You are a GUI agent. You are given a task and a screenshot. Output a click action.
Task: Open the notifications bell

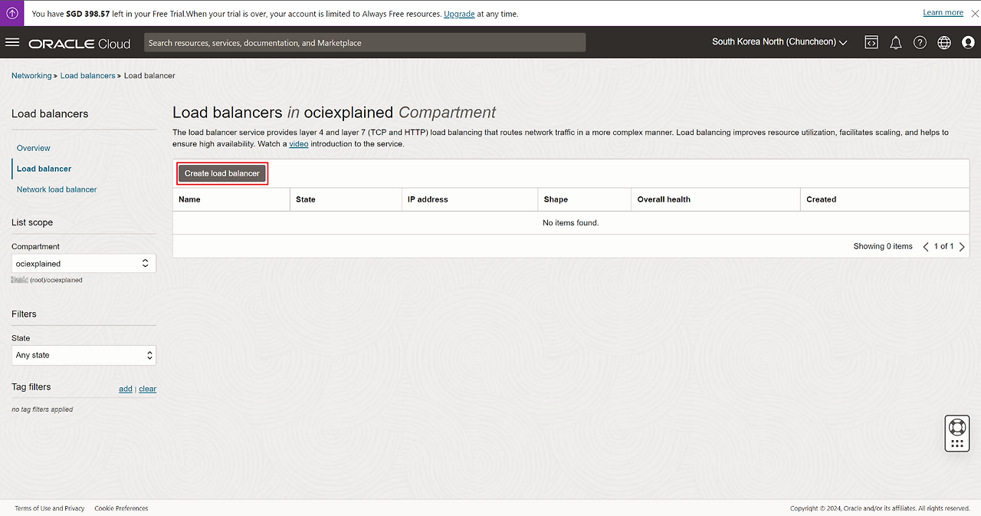(x=895, y=43)
